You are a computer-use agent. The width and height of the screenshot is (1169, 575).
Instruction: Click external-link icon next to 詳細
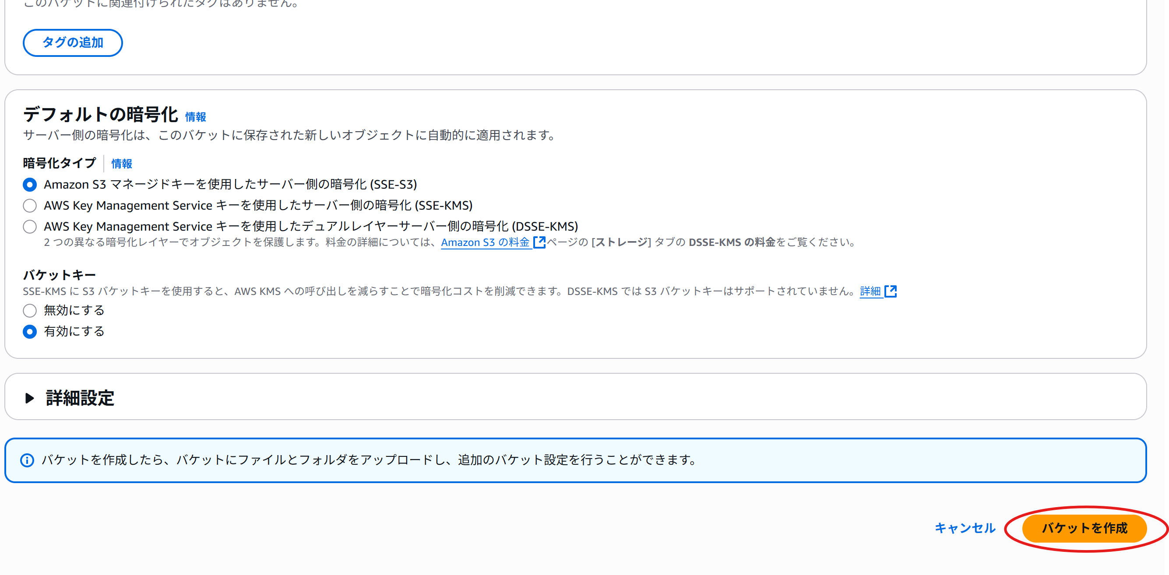tap(891, 291)
